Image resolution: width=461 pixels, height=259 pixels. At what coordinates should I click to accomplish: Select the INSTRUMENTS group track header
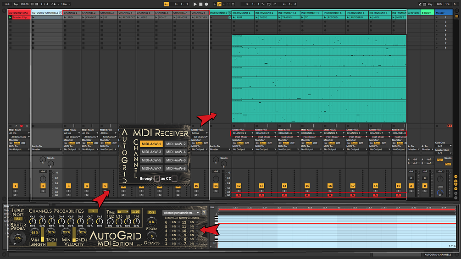click(x=221, y=13)
